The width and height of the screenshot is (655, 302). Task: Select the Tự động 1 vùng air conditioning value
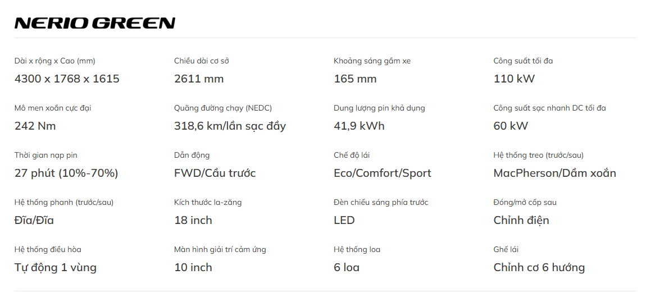[x=56, y=267]
